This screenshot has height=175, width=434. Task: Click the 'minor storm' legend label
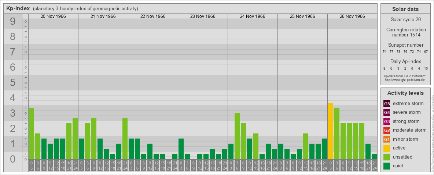(x=405, y=139)
